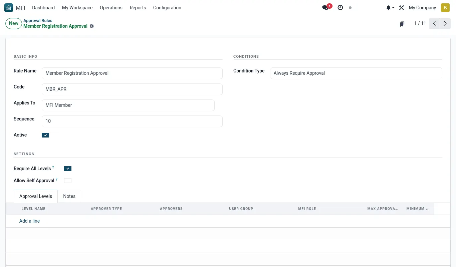Open the Dashboard menu
Image resolution: width=456 pixels, height=267 pixels.
click(x=43, y=8)
